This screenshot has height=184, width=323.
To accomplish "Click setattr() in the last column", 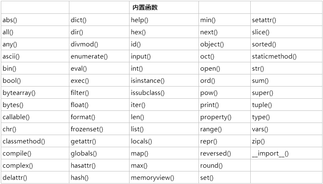I will tap(264, 20).
